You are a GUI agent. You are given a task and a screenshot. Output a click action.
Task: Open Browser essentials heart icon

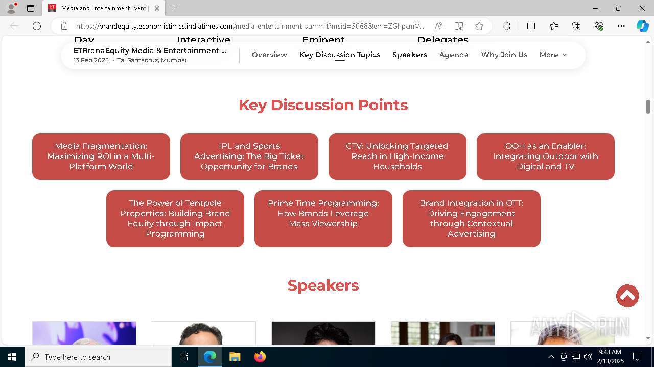[x=599, y=26]
